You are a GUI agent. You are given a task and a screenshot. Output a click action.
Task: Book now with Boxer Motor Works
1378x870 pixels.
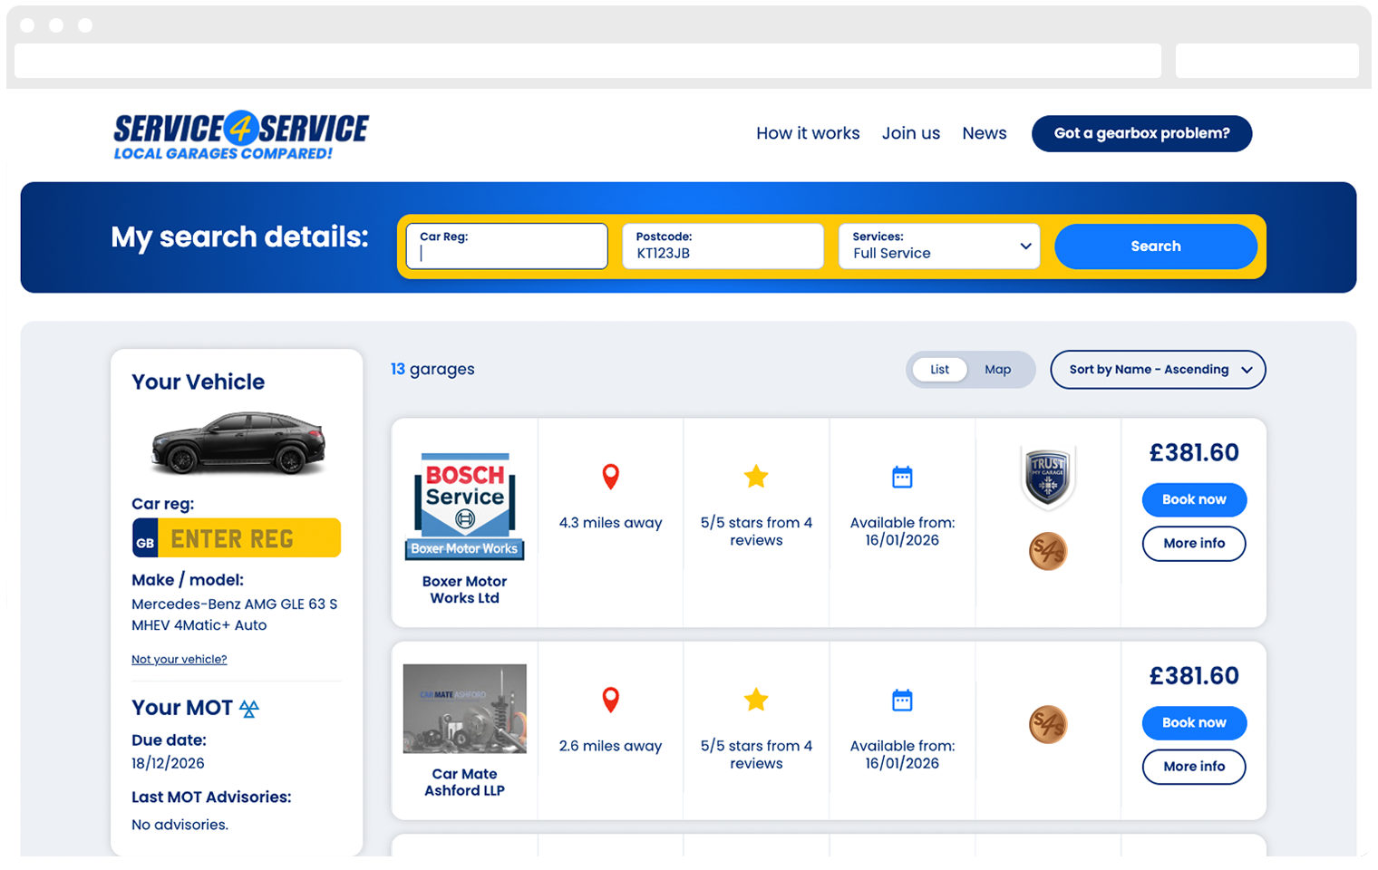tap(1193, 499)
